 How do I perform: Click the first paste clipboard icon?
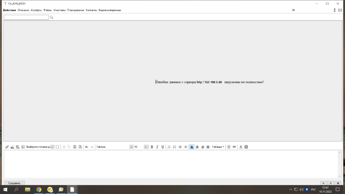(x=75, y=147)
